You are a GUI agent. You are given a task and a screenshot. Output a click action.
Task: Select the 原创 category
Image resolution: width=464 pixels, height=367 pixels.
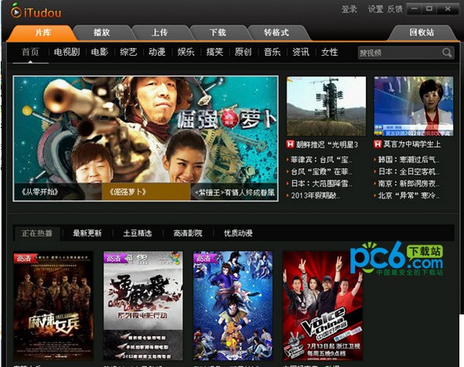click(x=244, y=52)
